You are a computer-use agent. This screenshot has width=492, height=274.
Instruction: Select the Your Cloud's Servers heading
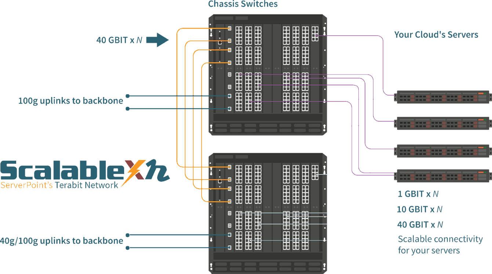[437, 35]
